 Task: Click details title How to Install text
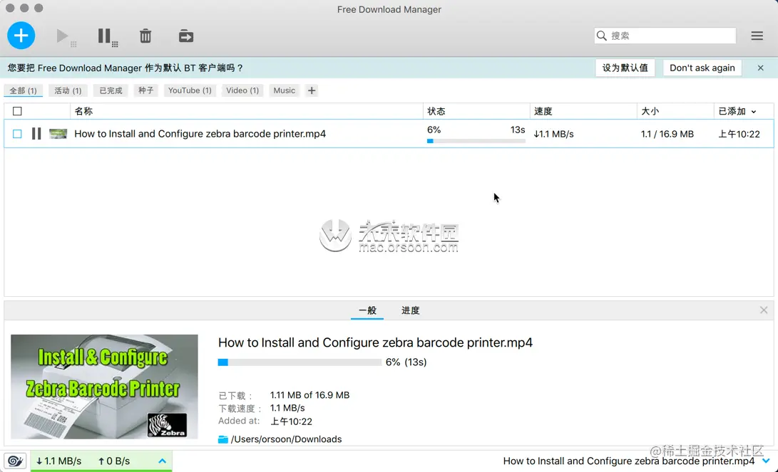[x=375, y=342]
